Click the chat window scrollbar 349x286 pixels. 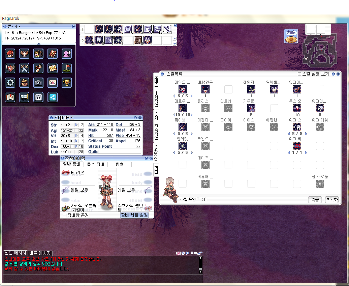[200, 264]
